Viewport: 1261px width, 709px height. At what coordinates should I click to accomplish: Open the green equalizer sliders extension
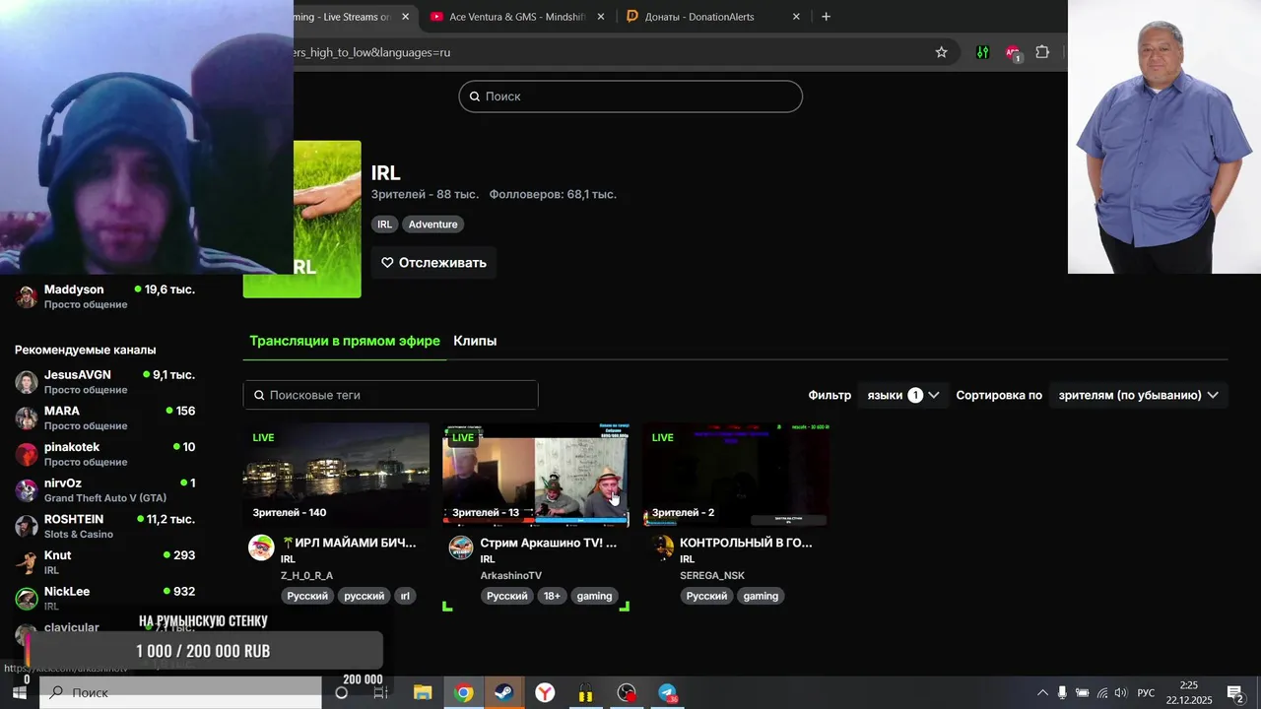(x=982, y=52)
